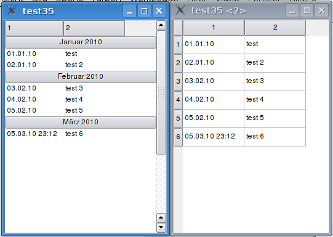This screenshot has height=237, width=333.
Task: Click cell 01.01.10 in test35 <2> table
Action: (214, 44)
